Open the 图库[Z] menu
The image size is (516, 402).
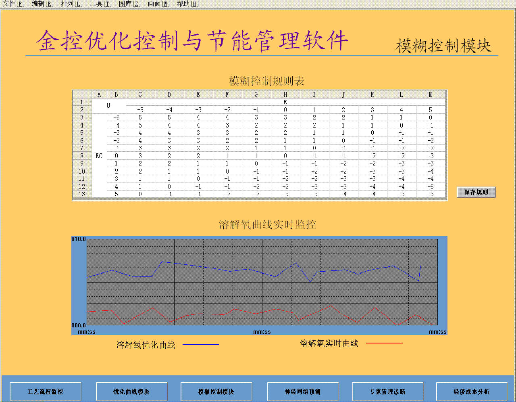(129, 4)
